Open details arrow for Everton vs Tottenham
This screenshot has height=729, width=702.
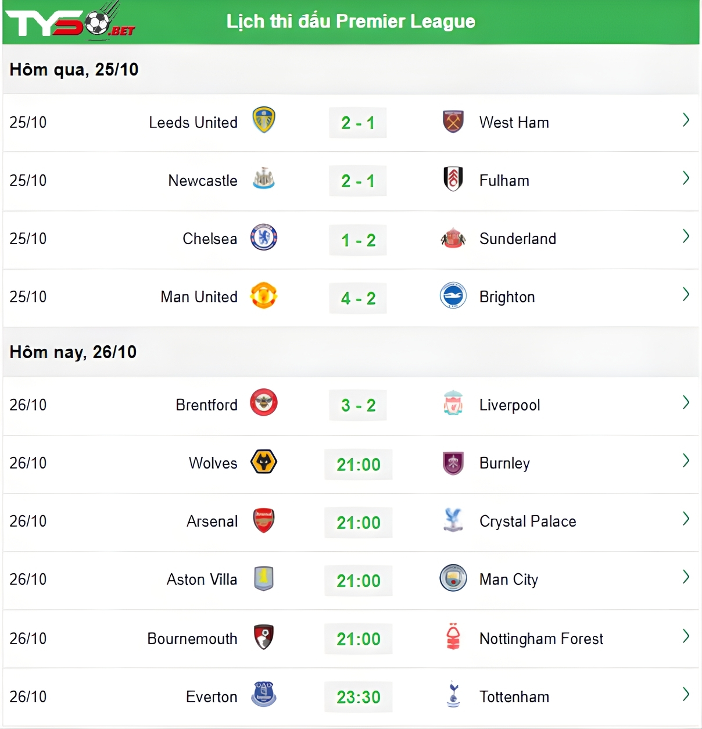(x=686, y=695)
